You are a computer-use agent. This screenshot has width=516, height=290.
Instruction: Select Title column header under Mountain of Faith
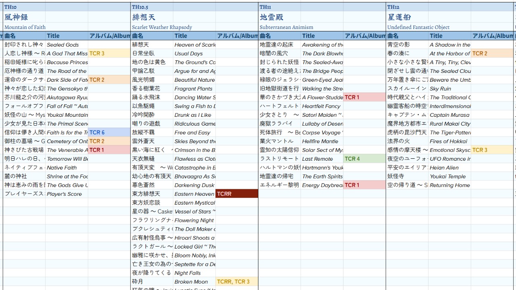click(67, 36)
